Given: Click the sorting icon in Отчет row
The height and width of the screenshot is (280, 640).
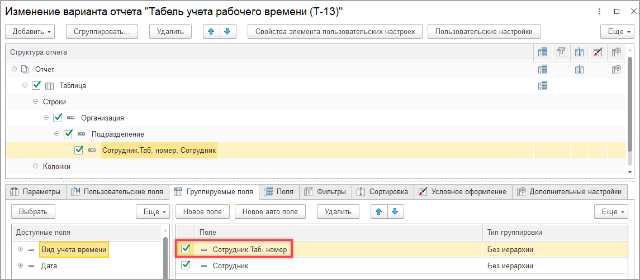Looking at the screenshot, I should point(580,70).
